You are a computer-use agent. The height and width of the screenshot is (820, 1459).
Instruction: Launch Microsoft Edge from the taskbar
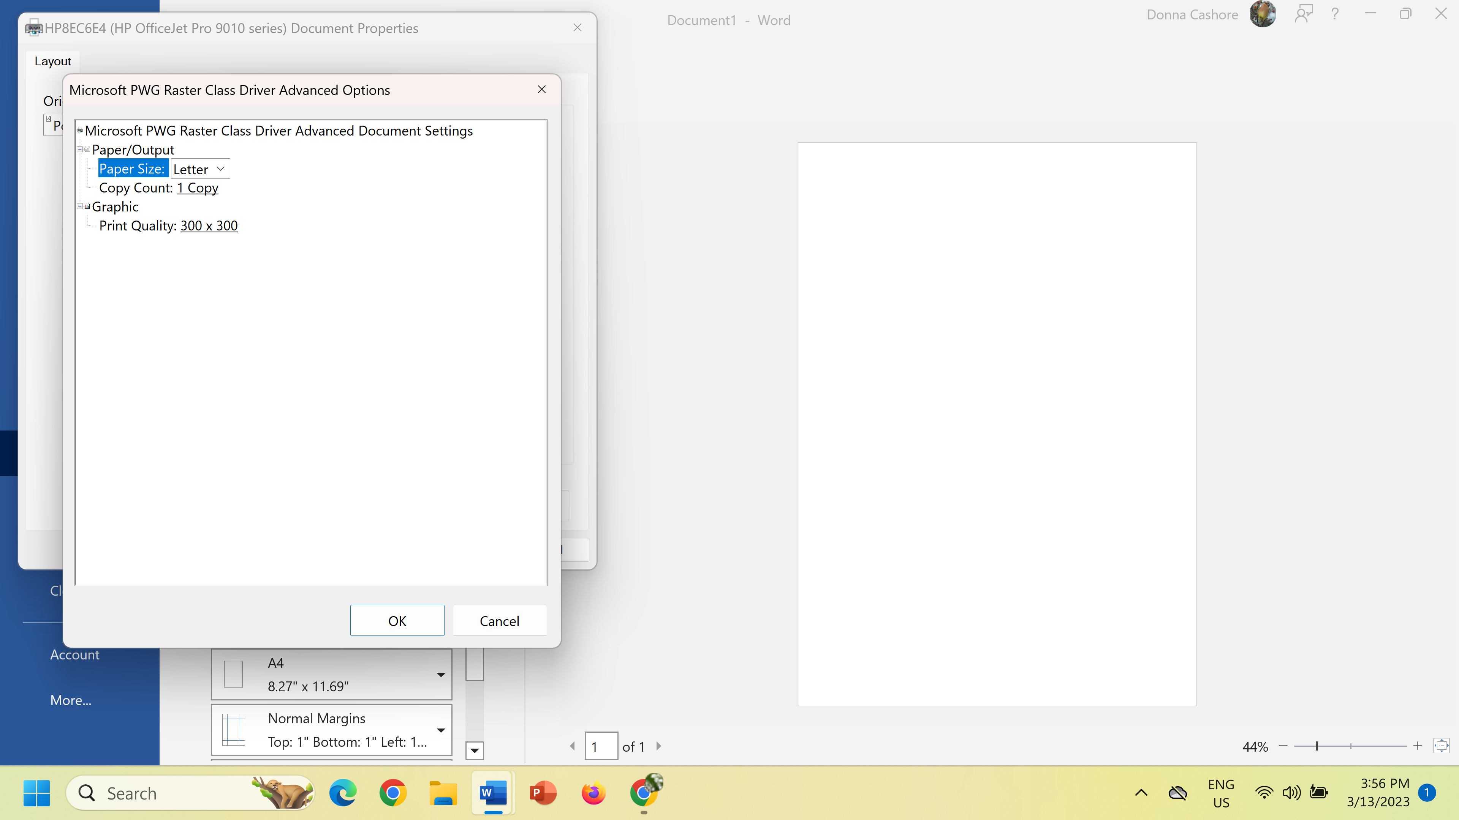(x=343, y=792)
